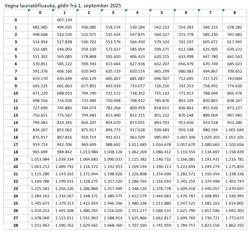The image size is (250, 233).
Task: Click cell 1.440.057
Action: click(x=210, y=189)
